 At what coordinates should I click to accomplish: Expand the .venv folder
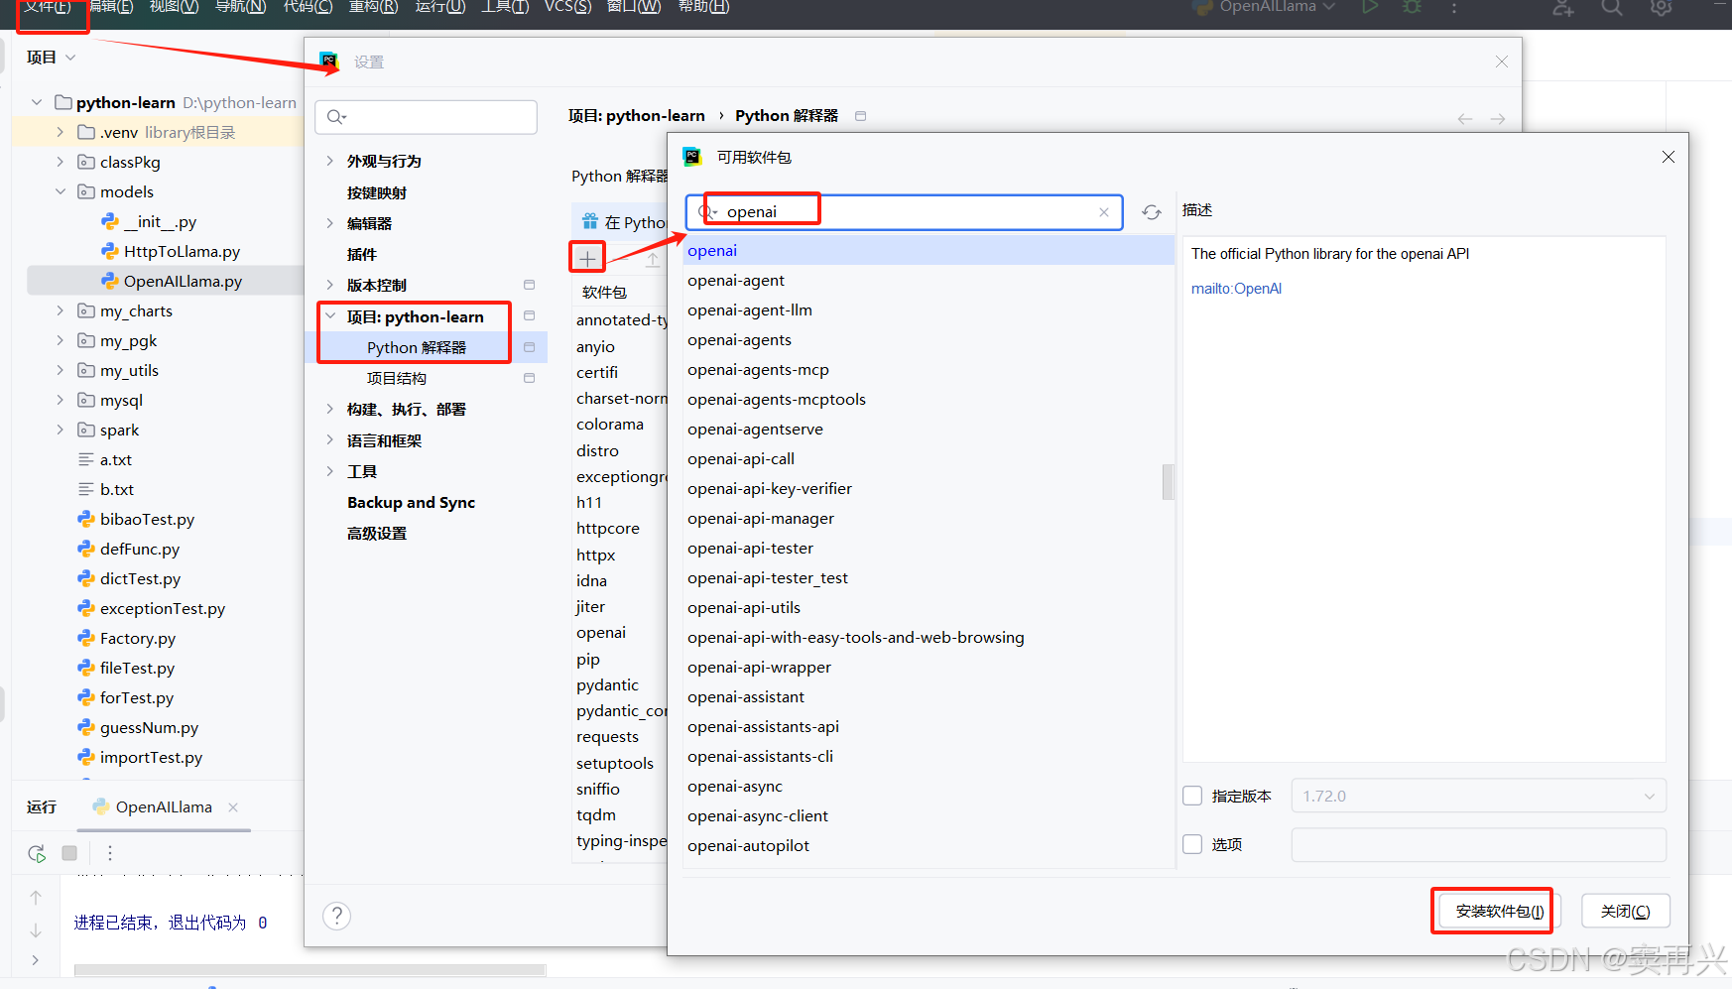[60, 132]
